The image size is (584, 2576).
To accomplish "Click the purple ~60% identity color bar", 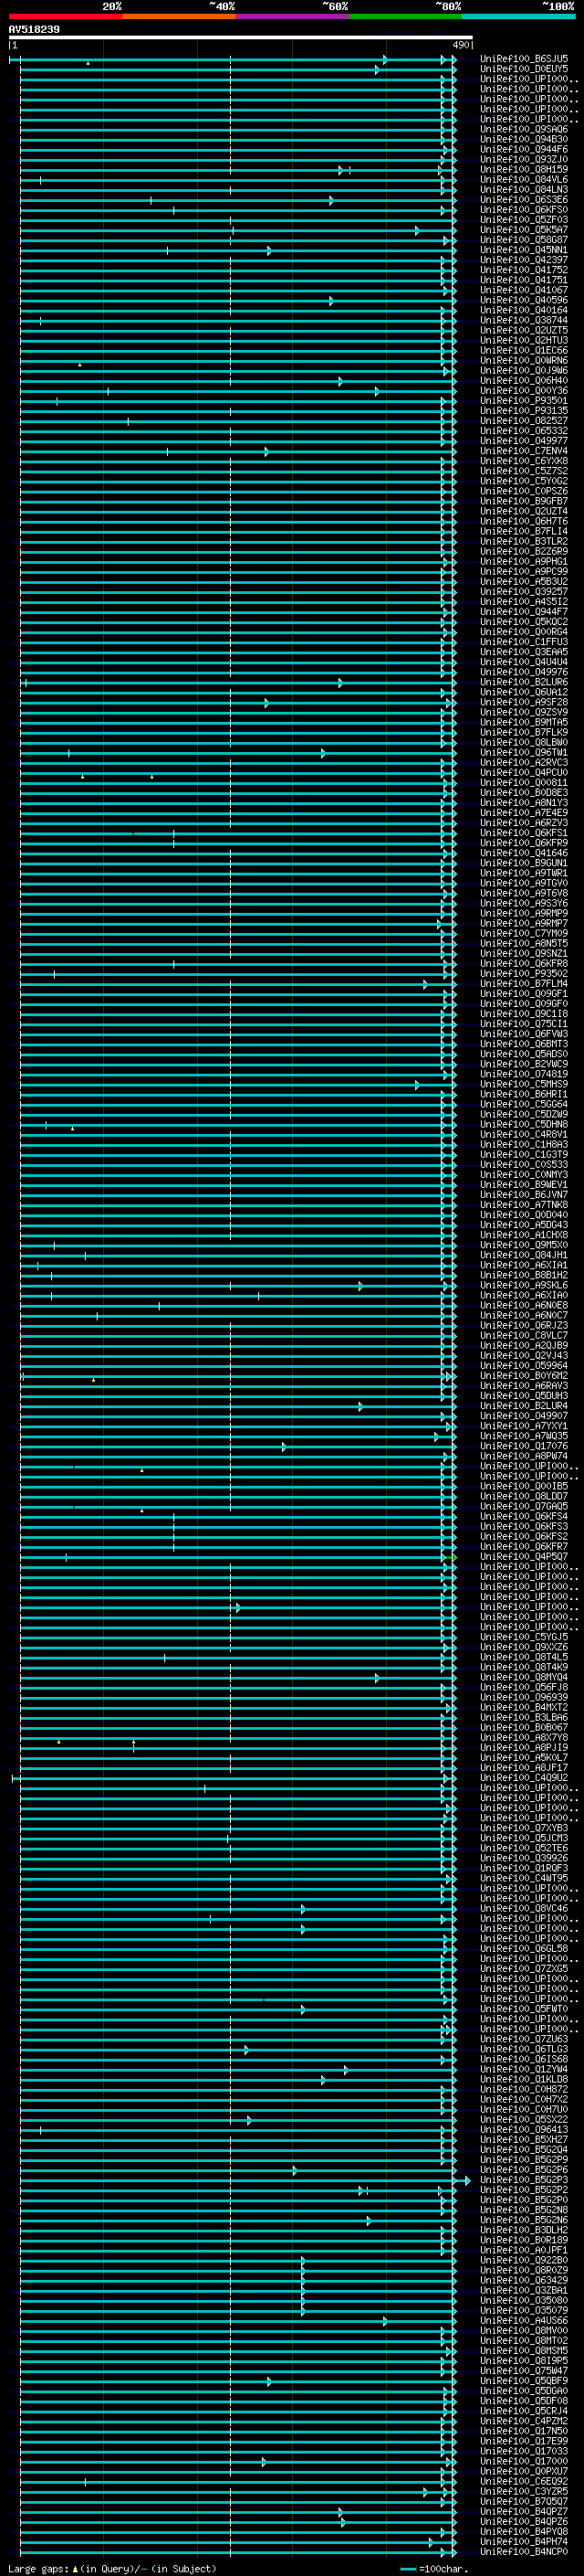I will pyautogui.click(x=293, y=16).
